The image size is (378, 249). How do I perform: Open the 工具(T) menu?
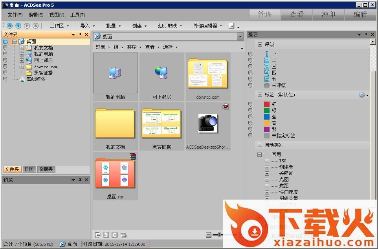(77, 15)
